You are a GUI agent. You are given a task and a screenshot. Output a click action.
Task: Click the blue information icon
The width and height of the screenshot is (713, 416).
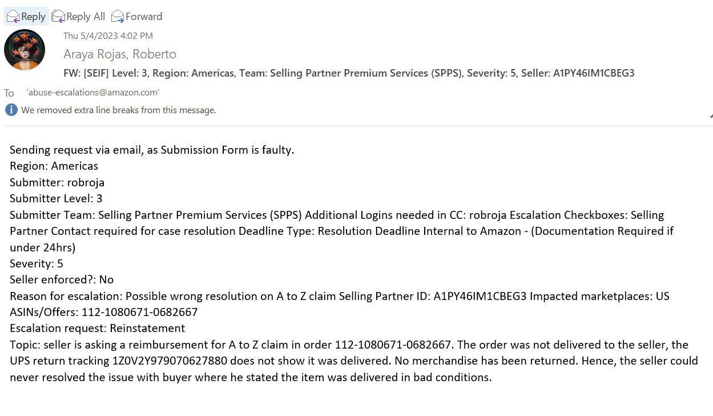[x=11, y=110]
